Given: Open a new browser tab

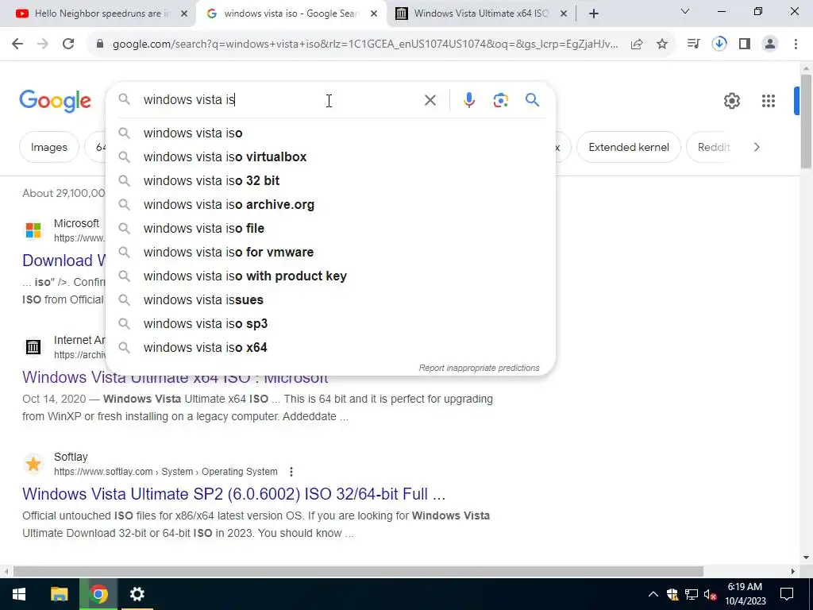Looking at the screenshot, I should [594, 14].
